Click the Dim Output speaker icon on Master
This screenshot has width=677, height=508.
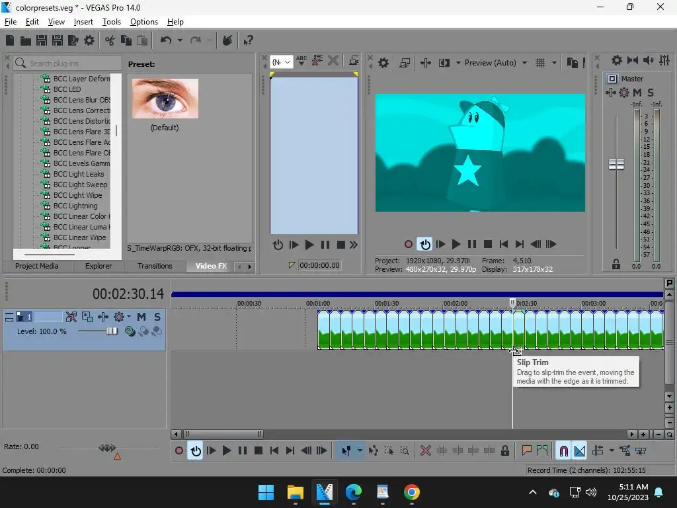648,60
